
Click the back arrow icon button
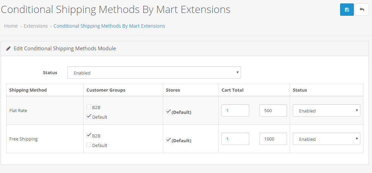click(362, 10)
